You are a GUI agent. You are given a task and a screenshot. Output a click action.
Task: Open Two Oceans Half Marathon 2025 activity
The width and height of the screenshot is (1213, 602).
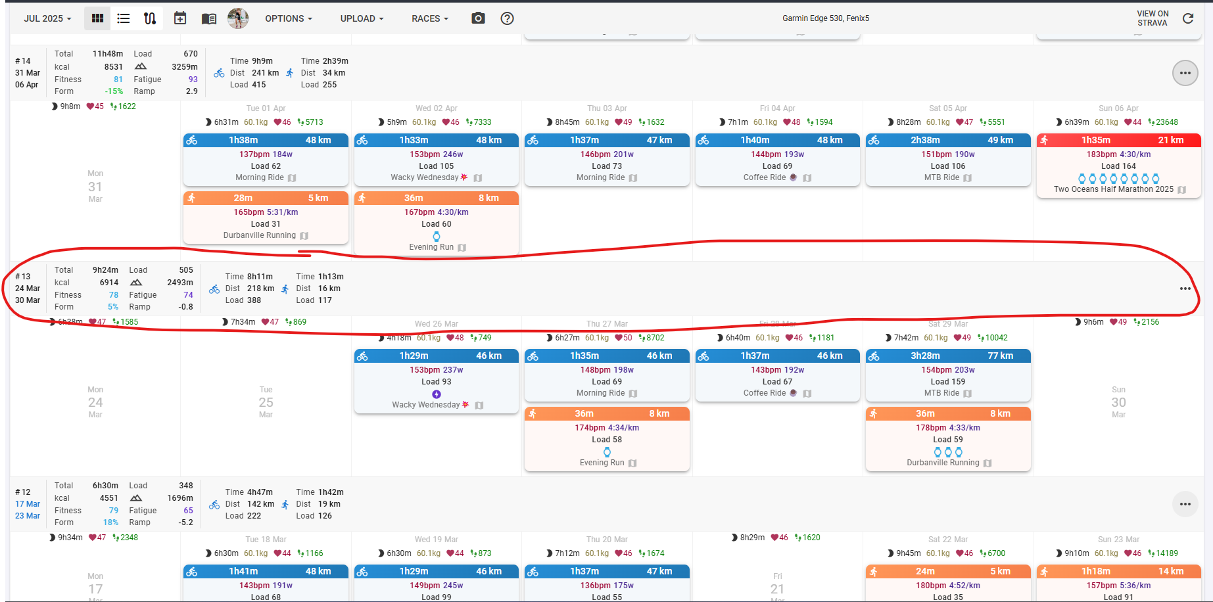(1113, 189)
